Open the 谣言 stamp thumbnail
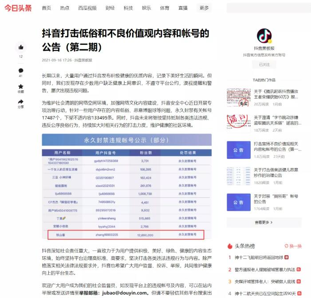Viewport: 311px width, 298px height. point(239,123)
